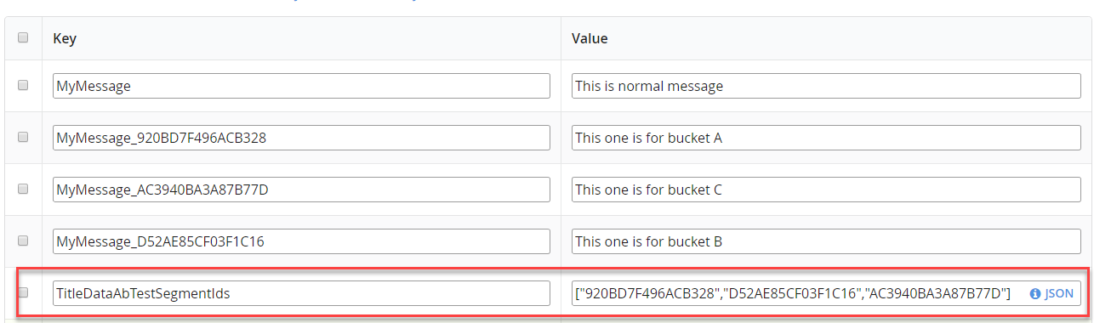Check the box for MyMessage row
The height and width of the screenshot is (323, 1094).
coord(23,85)
